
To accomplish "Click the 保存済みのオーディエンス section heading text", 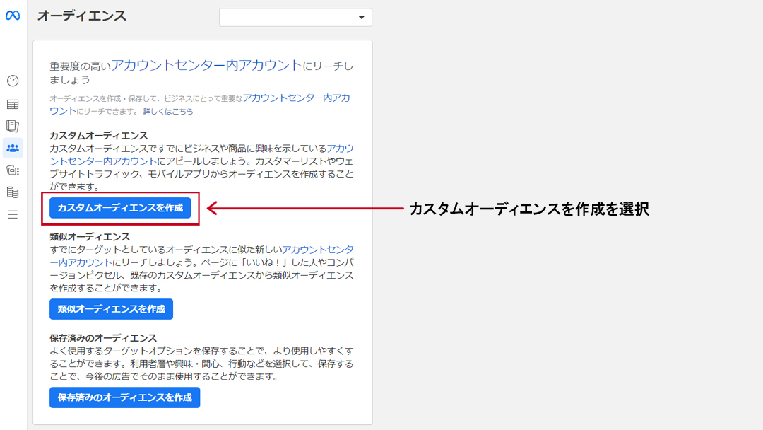I will pos(103,338).
